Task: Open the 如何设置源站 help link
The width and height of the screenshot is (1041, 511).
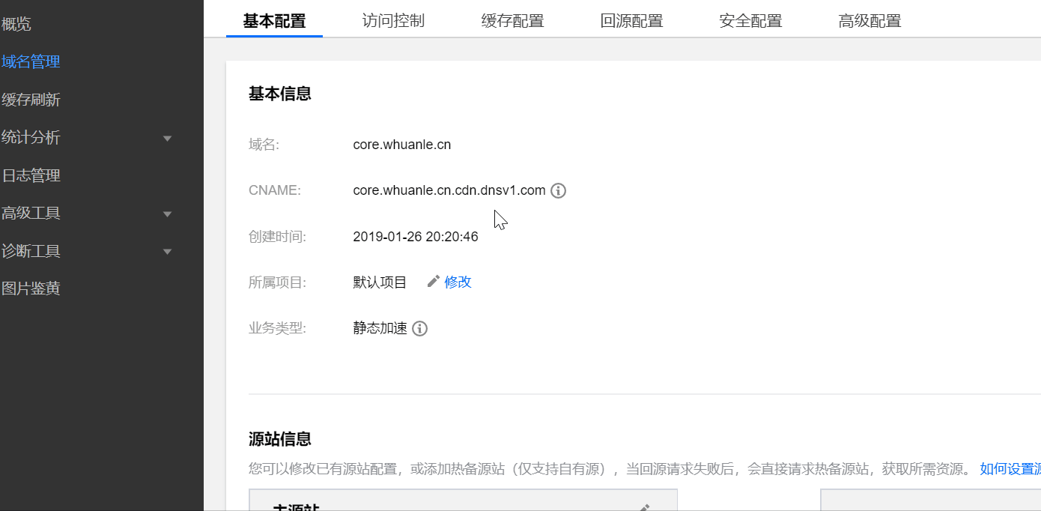Action: pos(1010,469)
